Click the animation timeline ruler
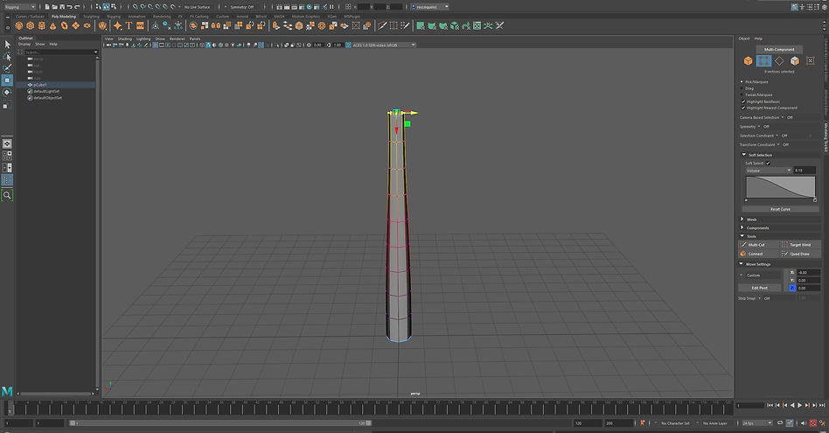 pos(368,408)
